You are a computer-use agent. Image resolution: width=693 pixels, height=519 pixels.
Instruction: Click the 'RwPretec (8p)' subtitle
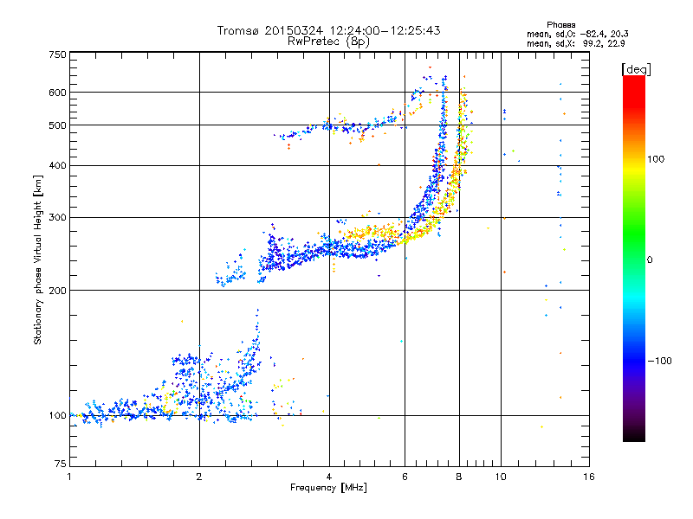click(x=328, y=42)
